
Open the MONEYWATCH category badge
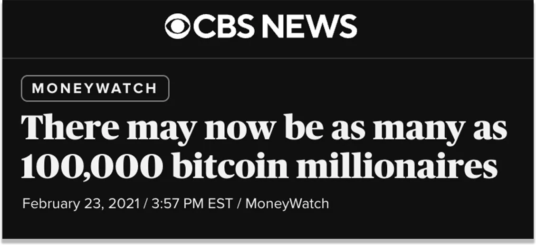point(95,88)
